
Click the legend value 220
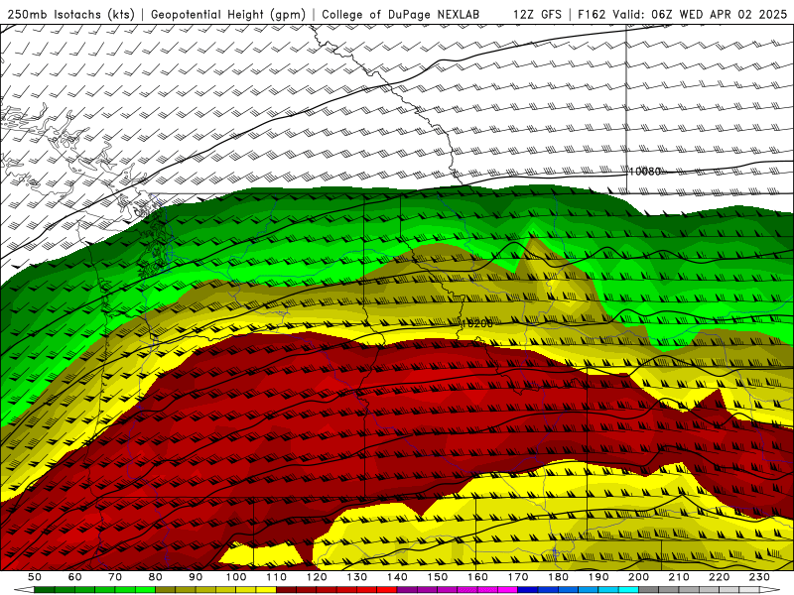point(720,577)
